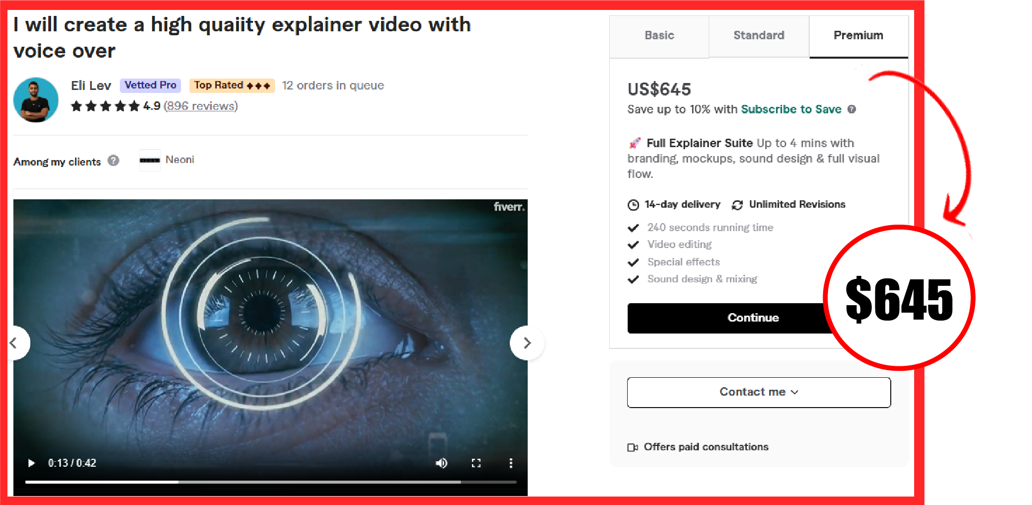
Task: Open the video's three-dot options menu
Action: point(511,463)
